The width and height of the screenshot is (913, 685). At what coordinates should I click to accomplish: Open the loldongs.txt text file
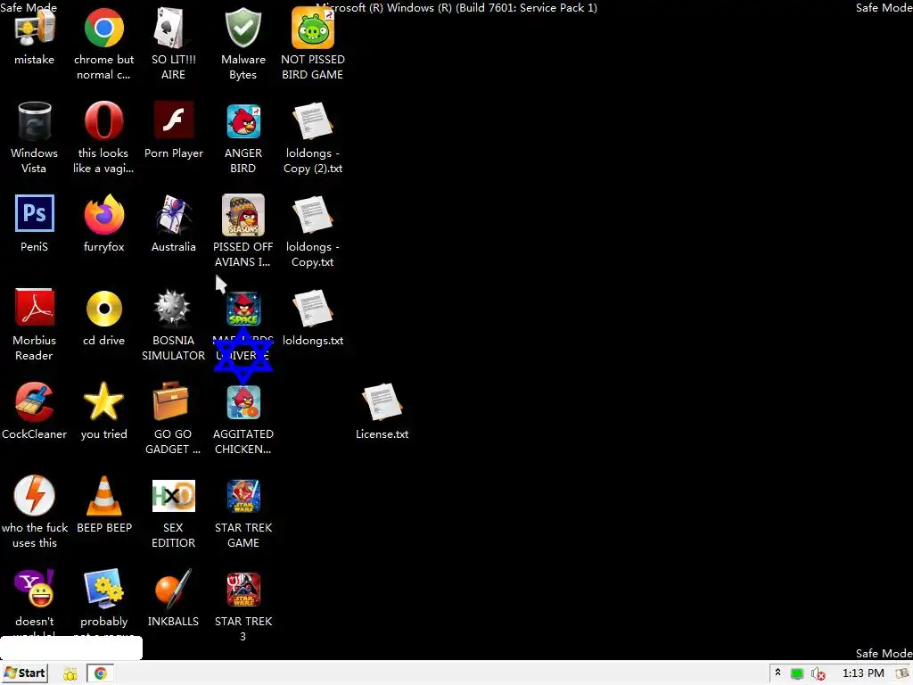[x=313, y=308]
